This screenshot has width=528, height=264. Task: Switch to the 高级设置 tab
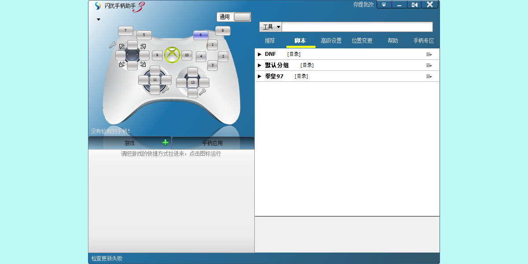(x=331, y=40)
